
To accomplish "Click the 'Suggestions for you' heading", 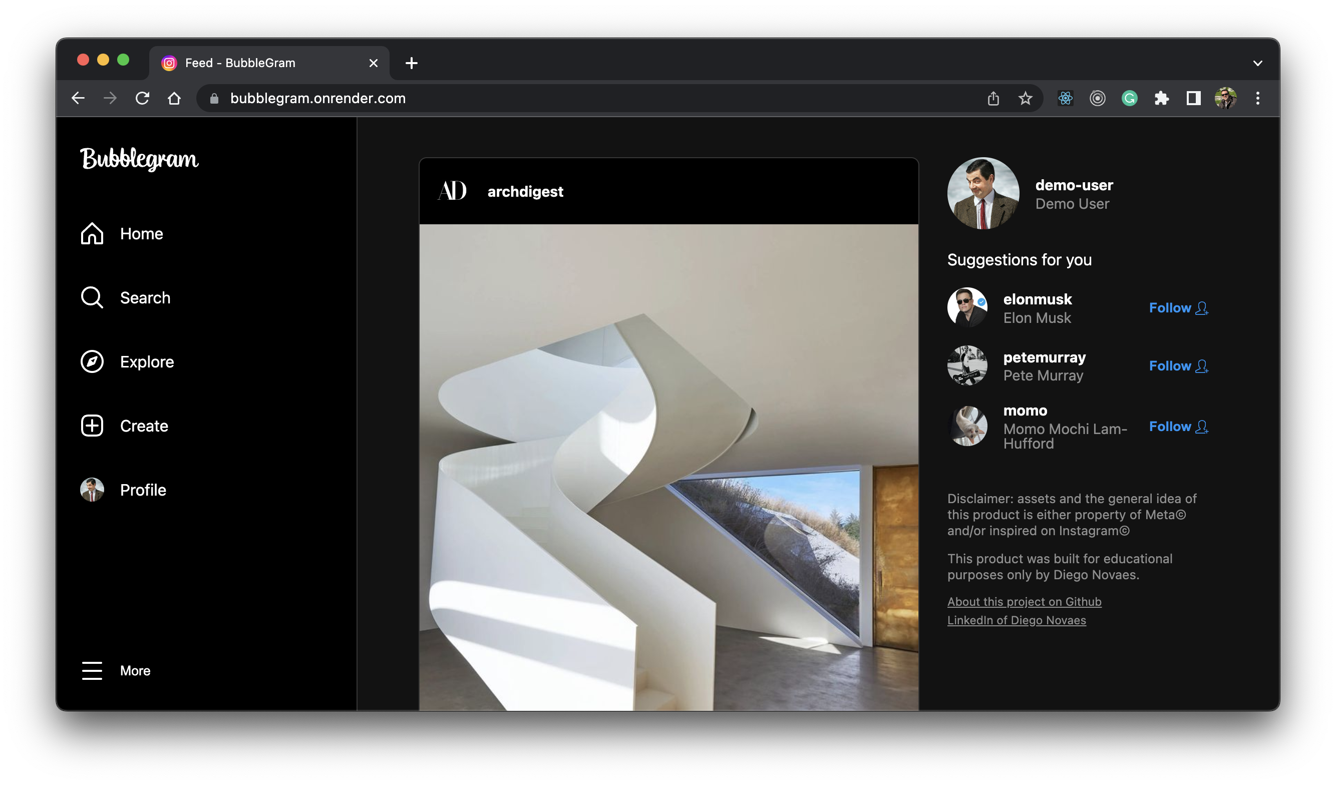I will tap(1019, 260).
